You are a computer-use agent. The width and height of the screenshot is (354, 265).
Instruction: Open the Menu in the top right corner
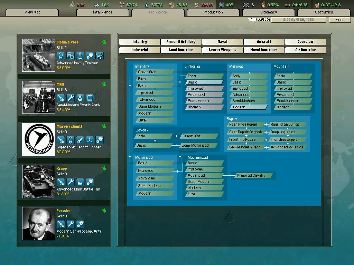(339, 20)
